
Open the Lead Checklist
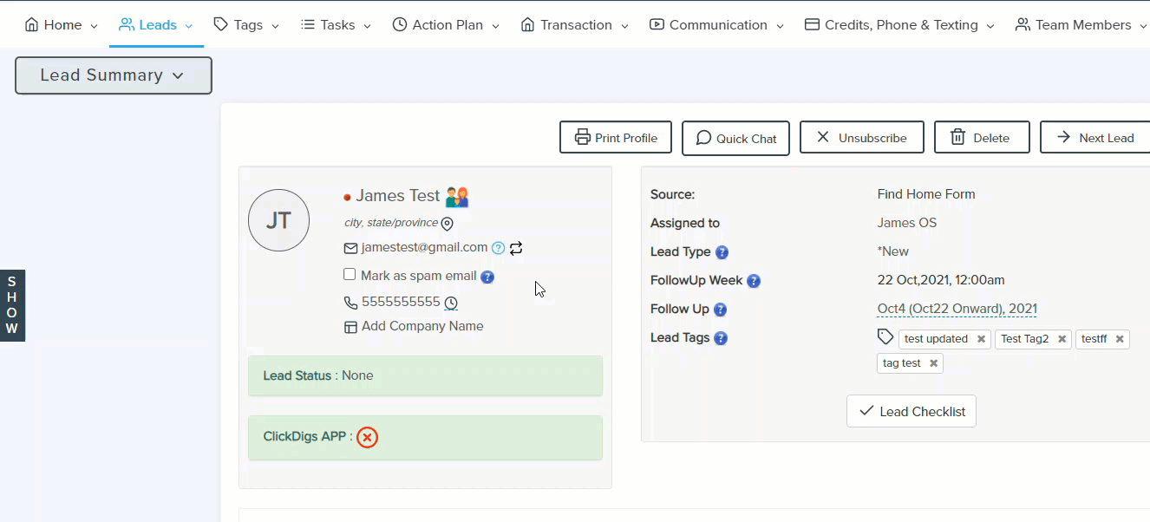point(912,412)
